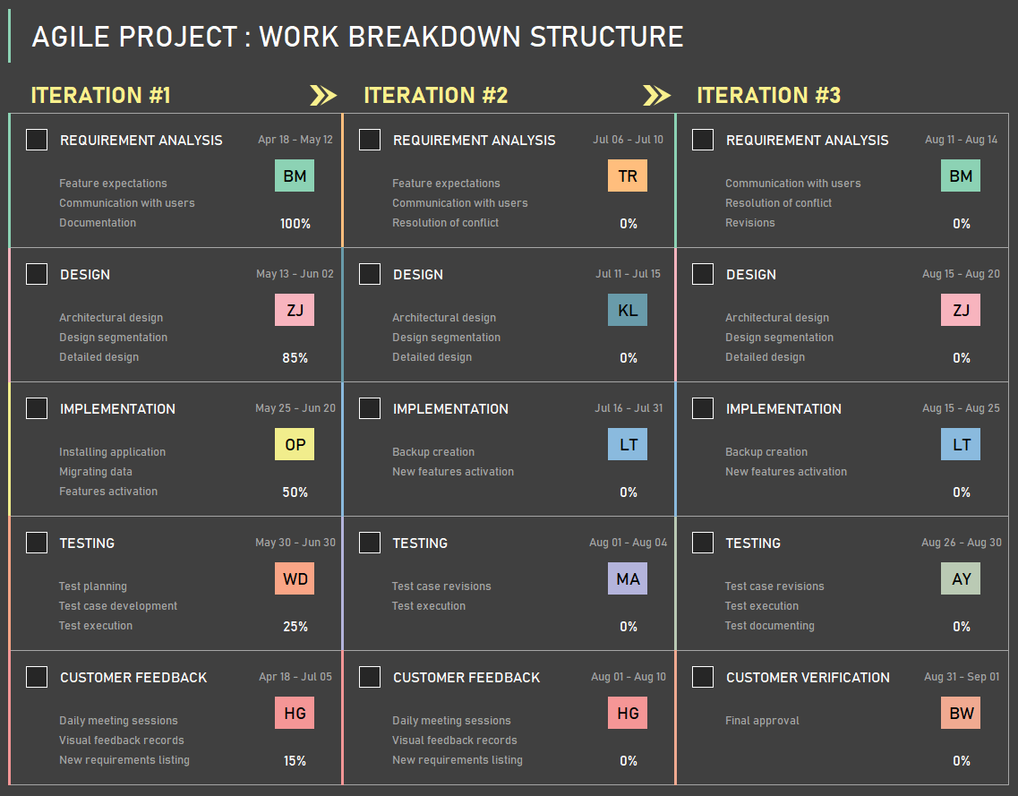Image resolution: width=1018 pixels, height=796 pixels.
Task: Click the Migrating data subtask
Action: pyautogui.click(x=96, y=472)
